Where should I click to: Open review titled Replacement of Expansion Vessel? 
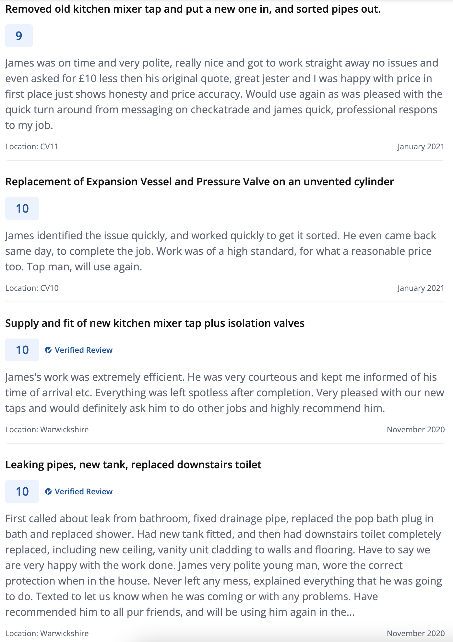coord(199,182)
